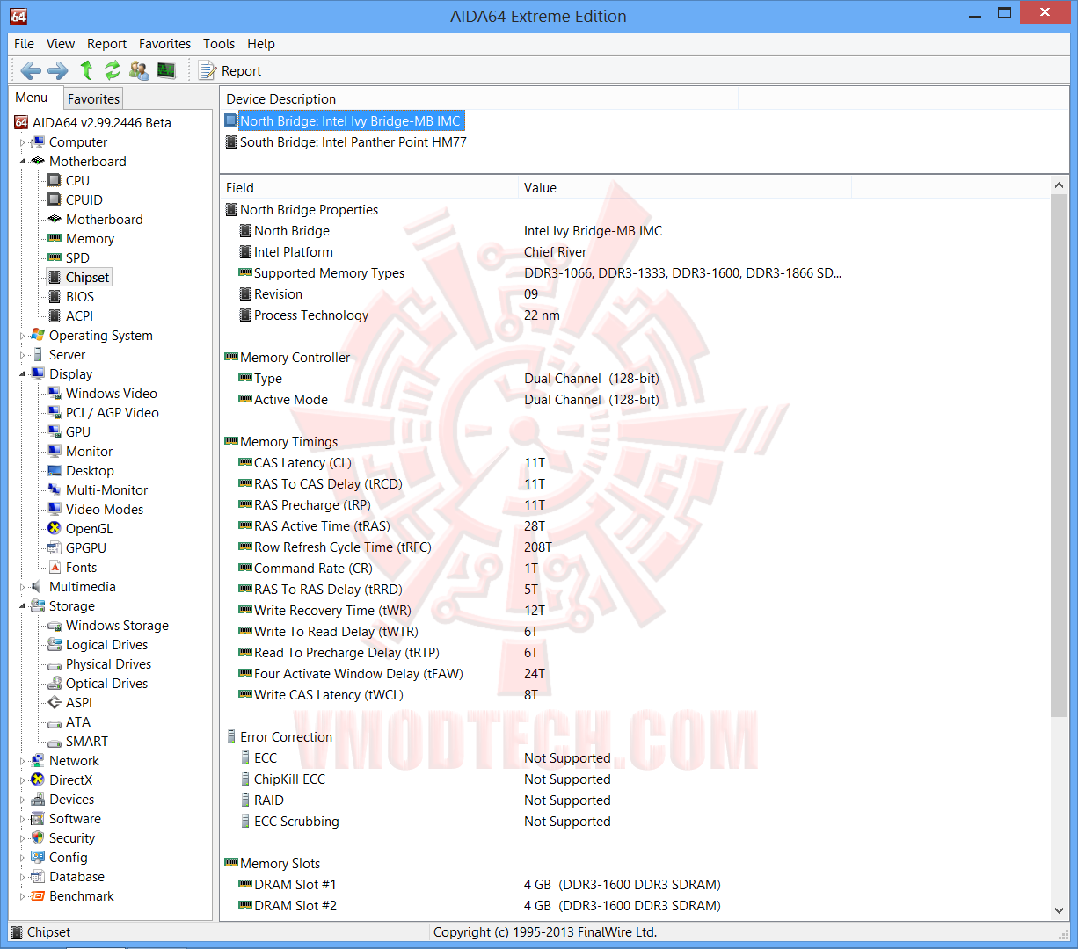
Task: Select the SMART icon in tree
Action: 55,742
